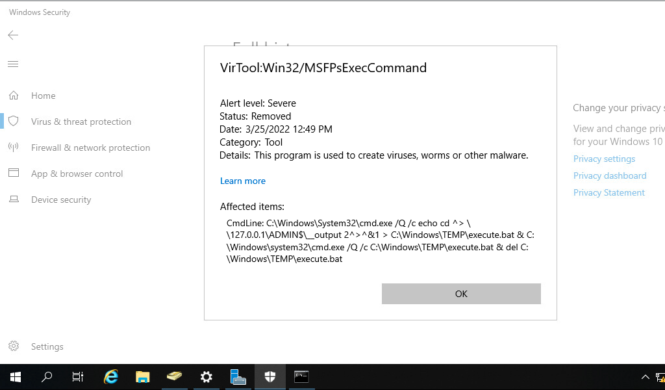Image resolution: width=665 pixels, height=390 pixels.
Task: Show hidden system tray icons
Action: click(x=645, y=377)
